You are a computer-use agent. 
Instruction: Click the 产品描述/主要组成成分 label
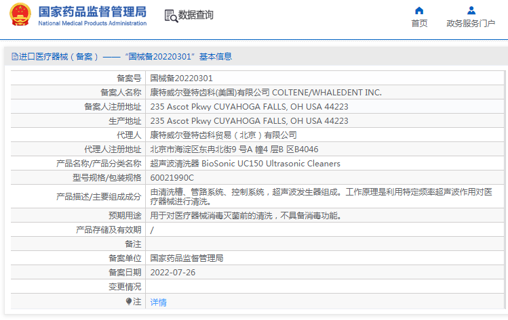pyautogui.click(x=99, y=196)
